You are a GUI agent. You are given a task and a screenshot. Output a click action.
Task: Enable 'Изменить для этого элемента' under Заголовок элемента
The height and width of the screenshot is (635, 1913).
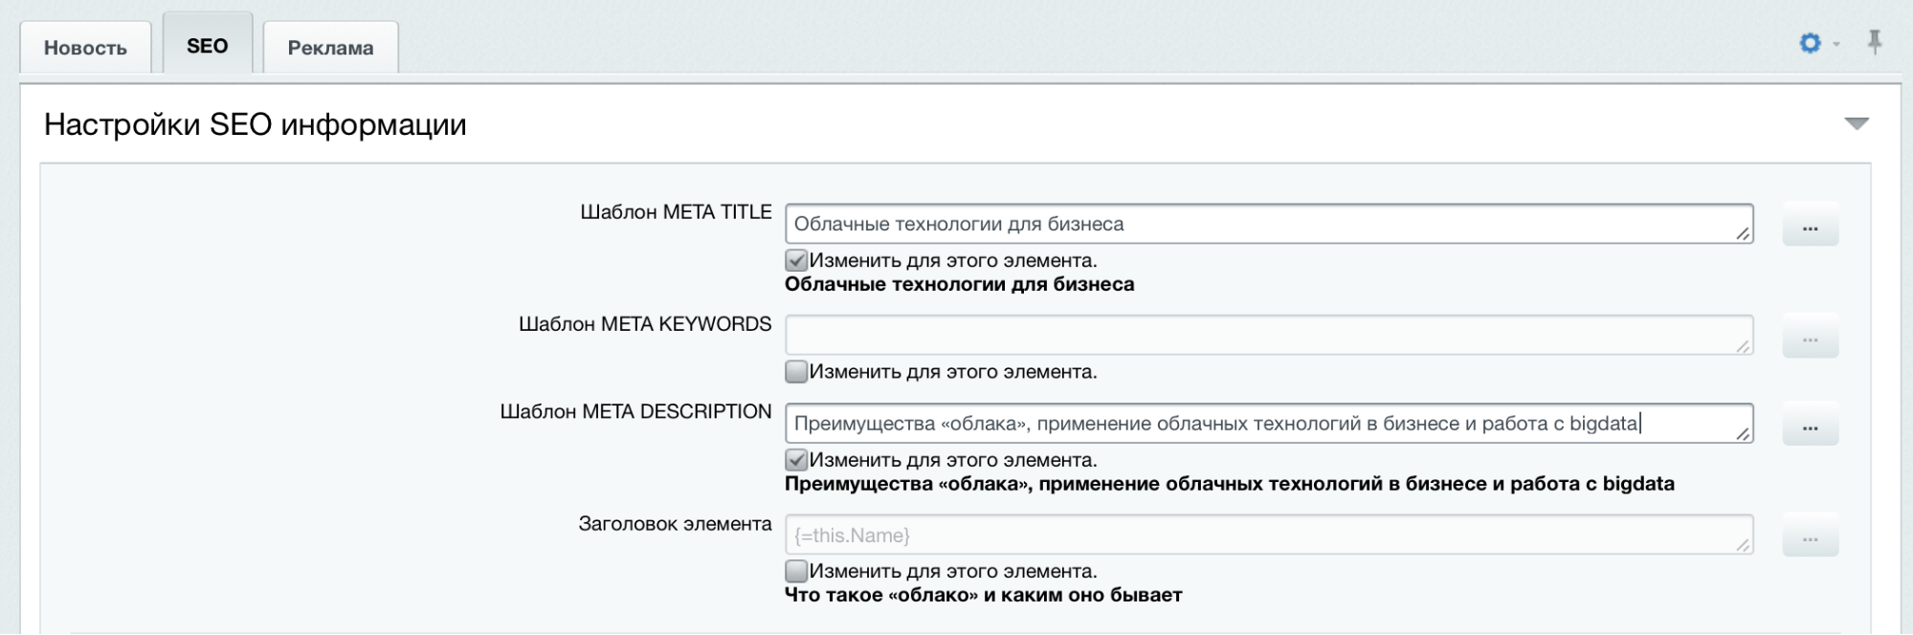[796, 571]
